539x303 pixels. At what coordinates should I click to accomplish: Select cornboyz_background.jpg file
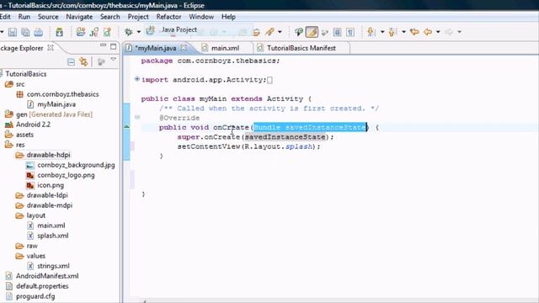tap(76, 165)
